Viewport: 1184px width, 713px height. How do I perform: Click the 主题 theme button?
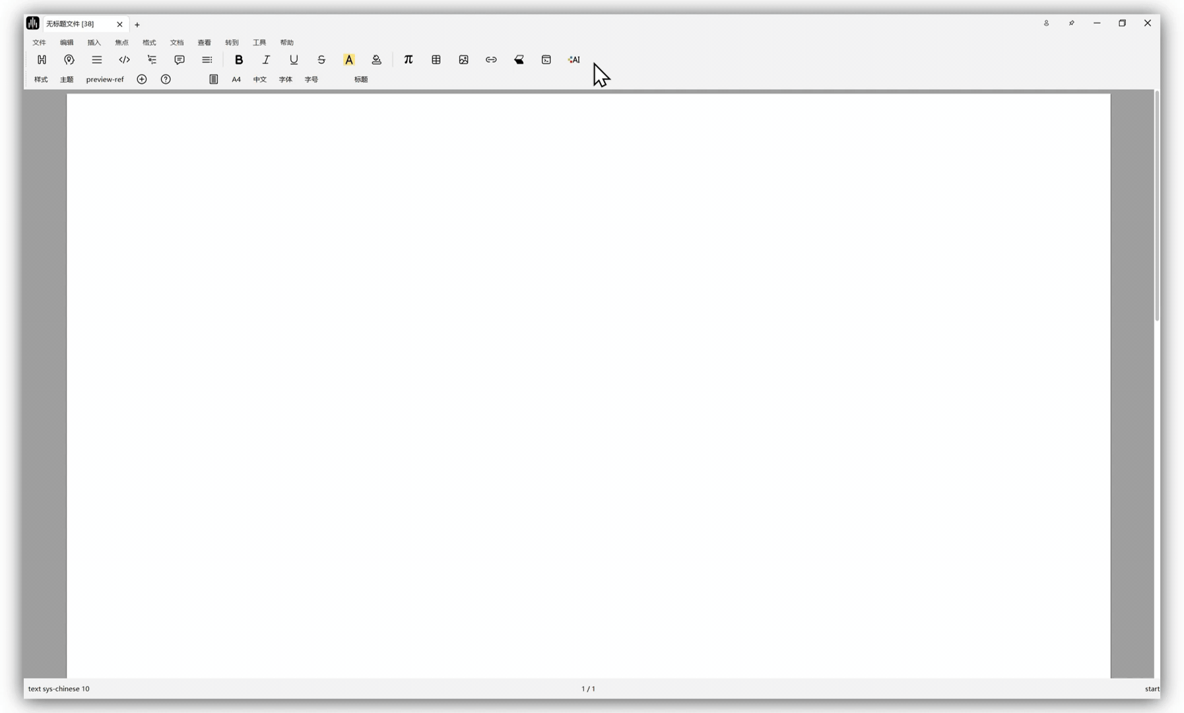[67, 79]
